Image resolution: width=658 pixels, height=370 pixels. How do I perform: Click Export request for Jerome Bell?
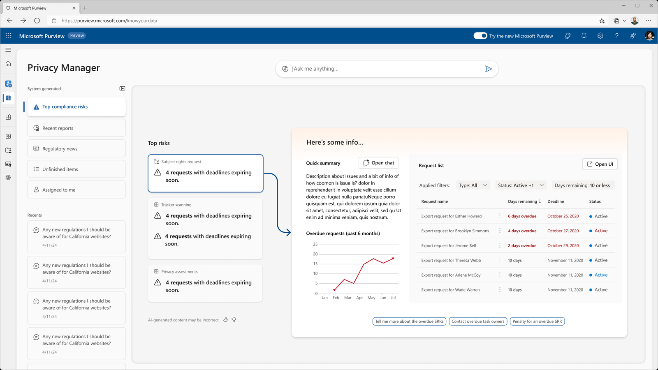point(449,246)
